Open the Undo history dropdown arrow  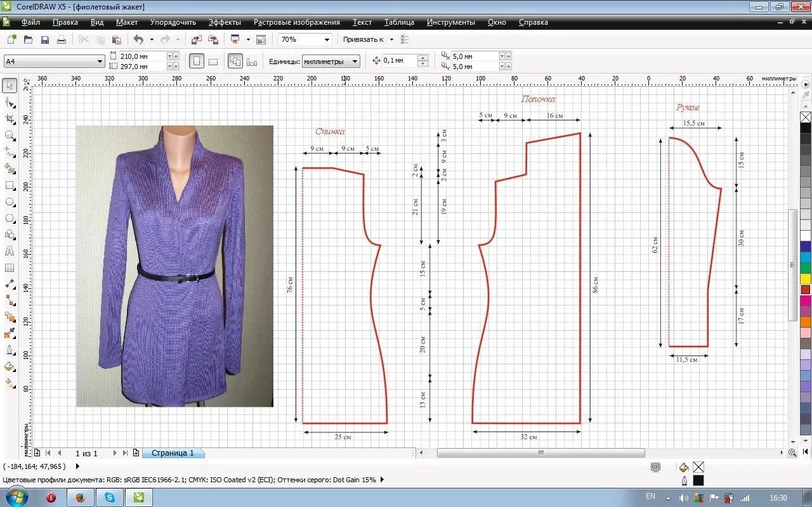pos(151,39)
